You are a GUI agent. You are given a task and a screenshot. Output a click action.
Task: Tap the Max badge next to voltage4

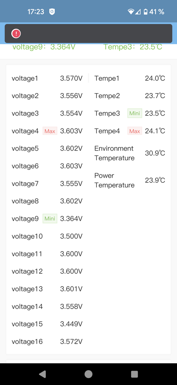click(50, 131)
